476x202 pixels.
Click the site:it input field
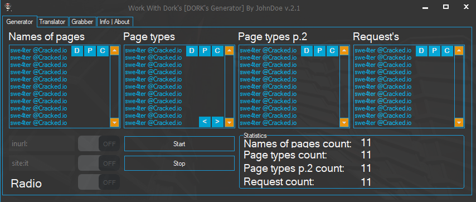(x=42, y=163)
